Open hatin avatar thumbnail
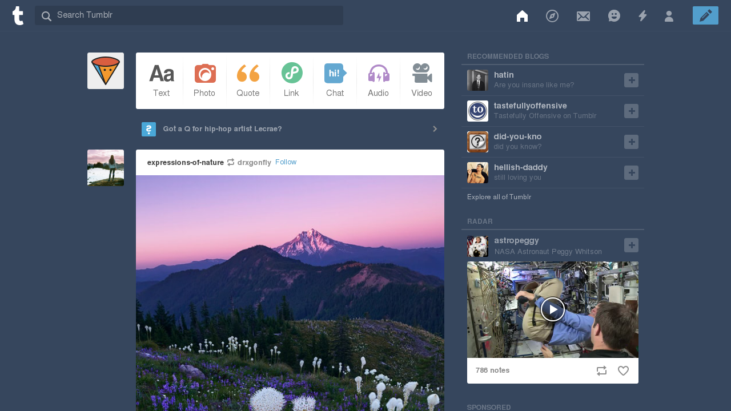The image size is (731, 411). pos(477,80)
